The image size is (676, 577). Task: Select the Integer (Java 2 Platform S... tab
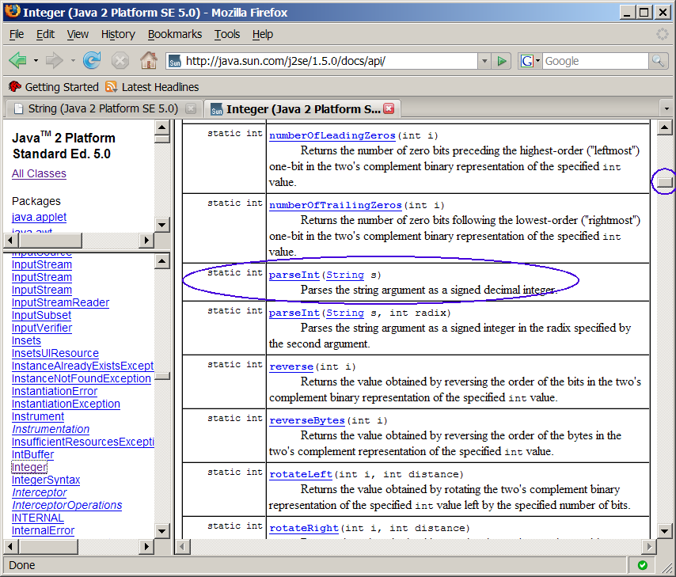pos(302,108)
